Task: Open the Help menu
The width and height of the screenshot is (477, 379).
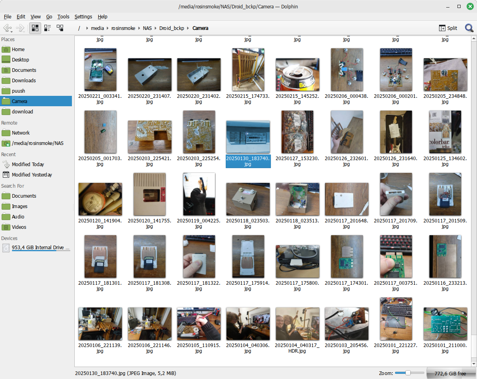Action: coord(102,17)
